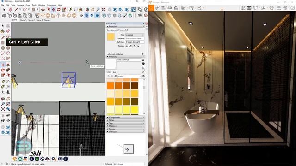296x166 pixels.
Task: Click Start Enscape icon in bottom toolbar
Action: (x=15, y=159)
